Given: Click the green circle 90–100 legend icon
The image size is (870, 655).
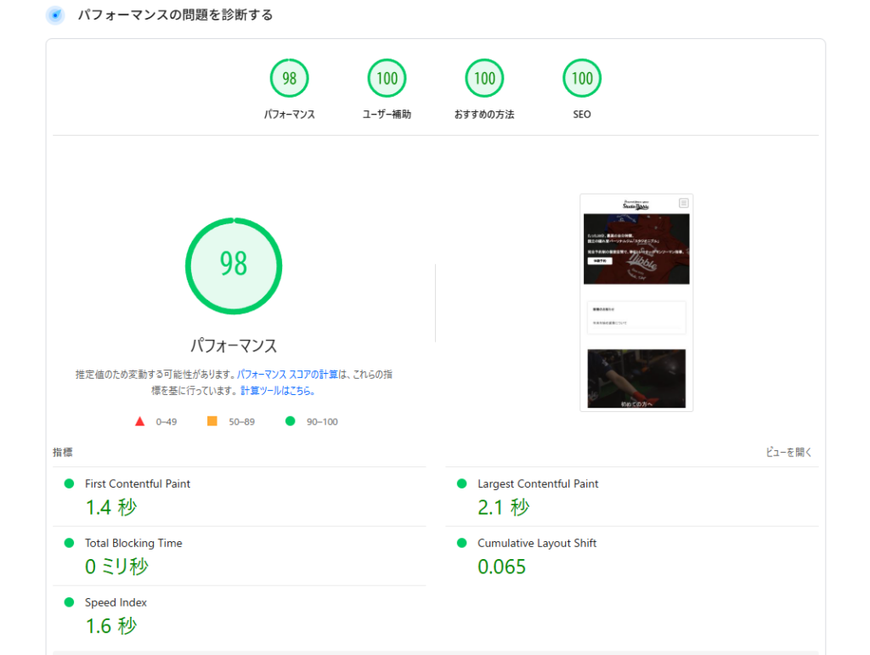Looking at the screenshot, I should [x=290, y=421].
